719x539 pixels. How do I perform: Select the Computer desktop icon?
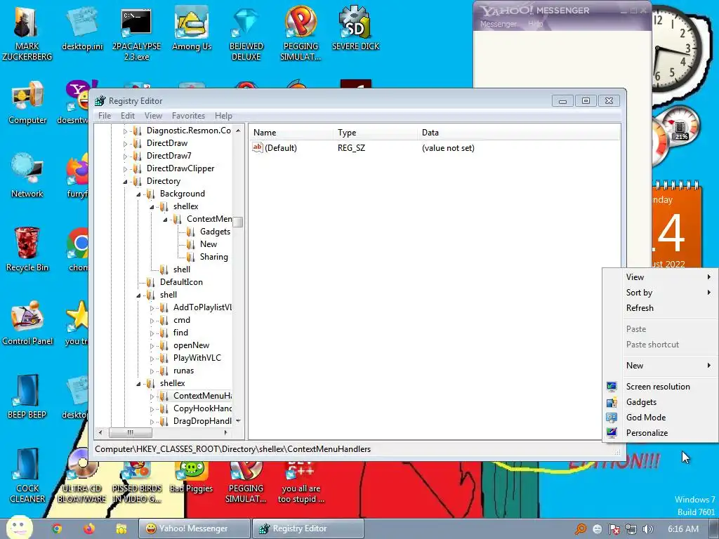(27, 102)
